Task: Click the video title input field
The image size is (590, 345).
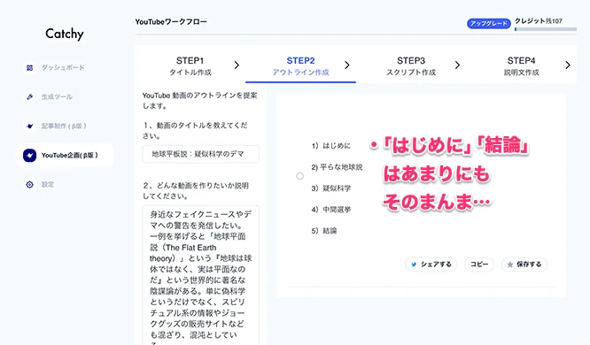Action: [x=200, y=154]
